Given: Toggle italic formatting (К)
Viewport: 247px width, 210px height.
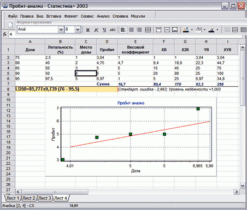Looking at the screenshot, I should [x=96, y=30].
